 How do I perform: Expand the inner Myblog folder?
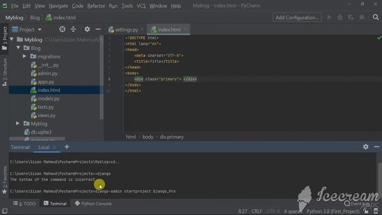coord(18,124)
